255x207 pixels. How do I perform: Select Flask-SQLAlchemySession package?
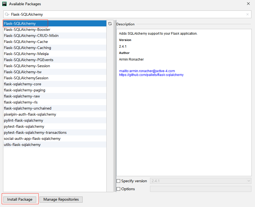pyautogui.click(x=55, y=78)
